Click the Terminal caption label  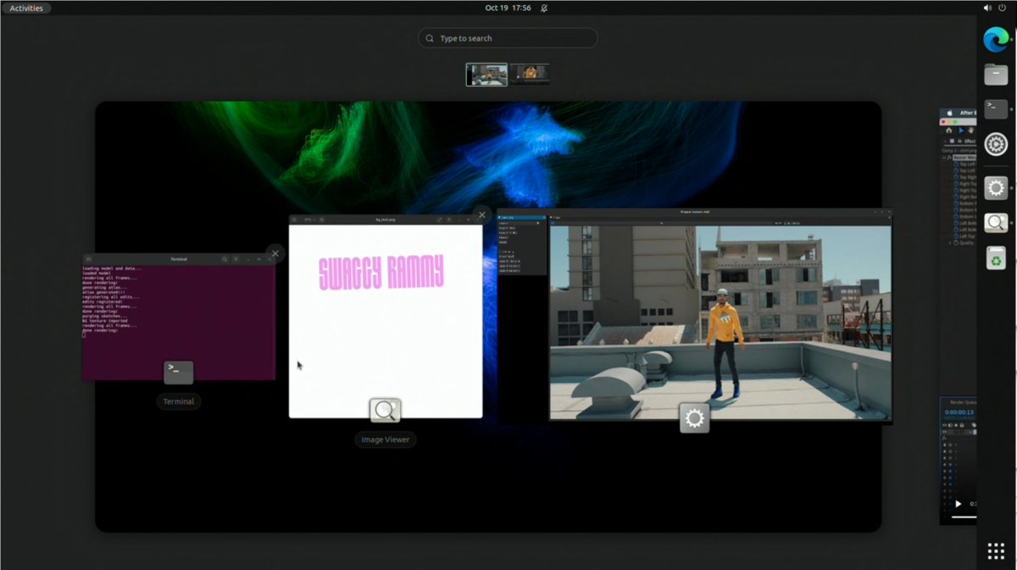pos(178,401)
